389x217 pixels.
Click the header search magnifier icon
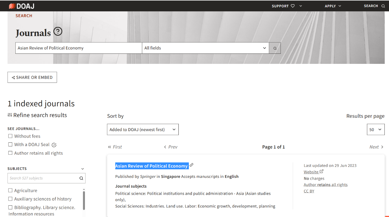pyautogui.click(x=383, y=6)
